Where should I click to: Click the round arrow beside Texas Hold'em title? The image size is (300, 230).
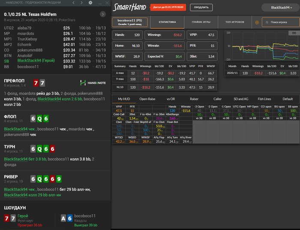pos(103,14)
